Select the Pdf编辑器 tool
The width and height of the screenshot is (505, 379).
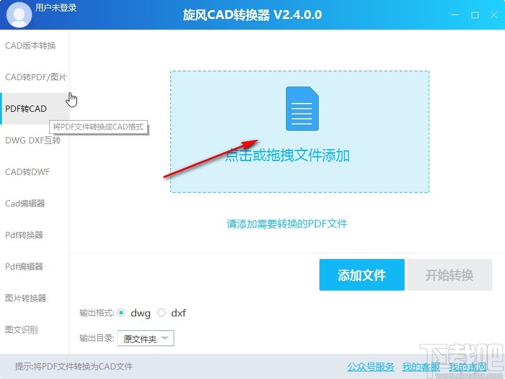tap(25, 267)
